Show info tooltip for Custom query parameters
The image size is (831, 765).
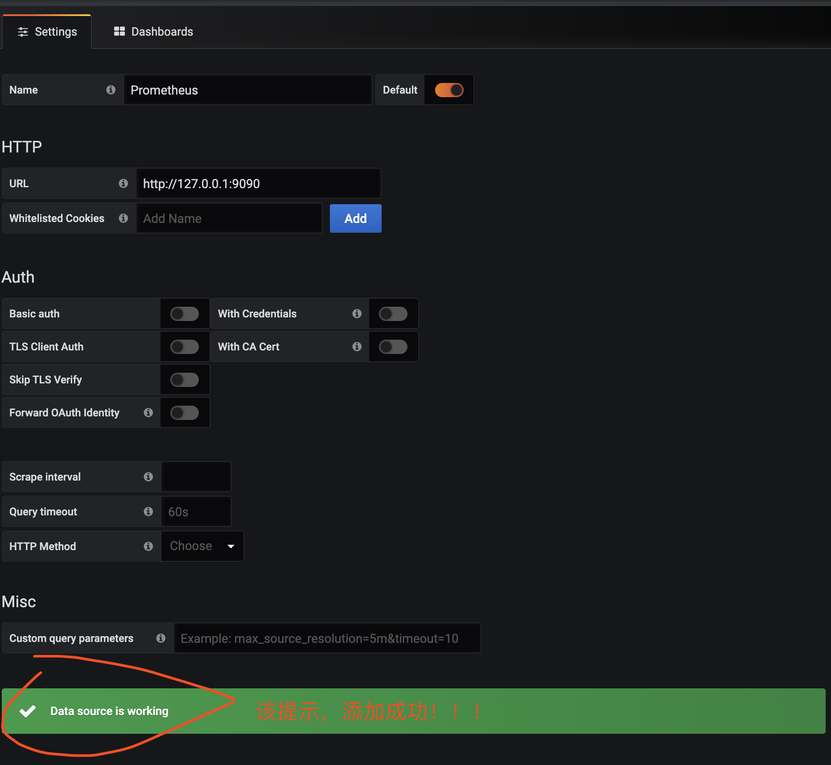coord(161,638)
